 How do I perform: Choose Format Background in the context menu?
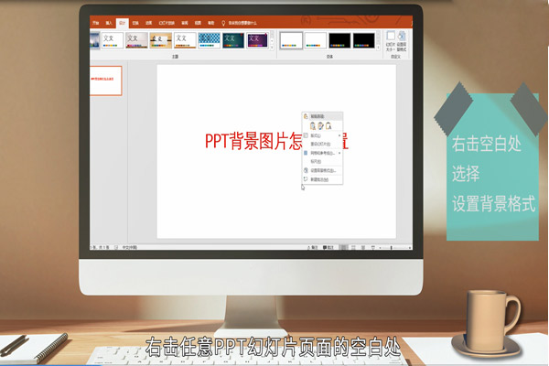pos(320,170)
